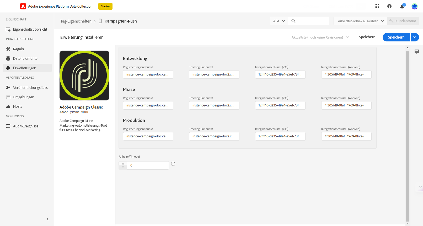The image size is (423, 226).
Task: Click Adobe Campaign Classic title
Action: tap(81, 107)
